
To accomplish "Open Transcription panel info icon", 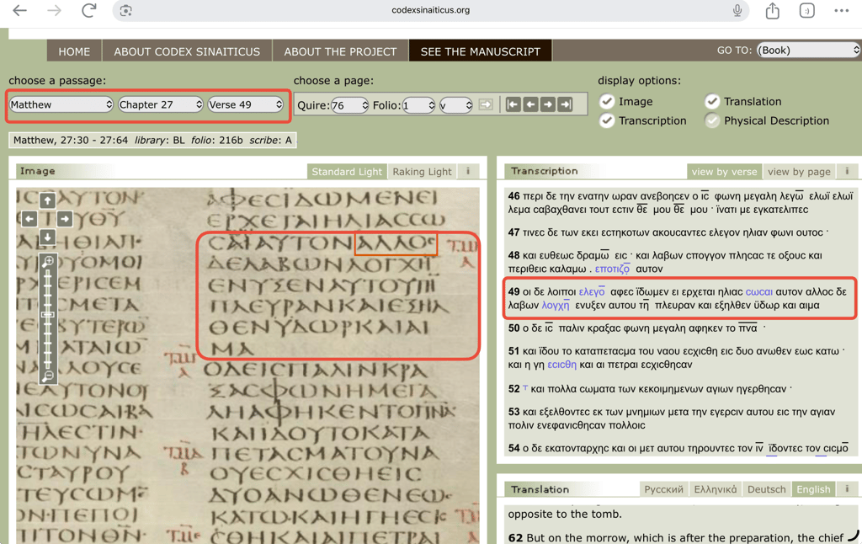I will (x=847, y=172).
